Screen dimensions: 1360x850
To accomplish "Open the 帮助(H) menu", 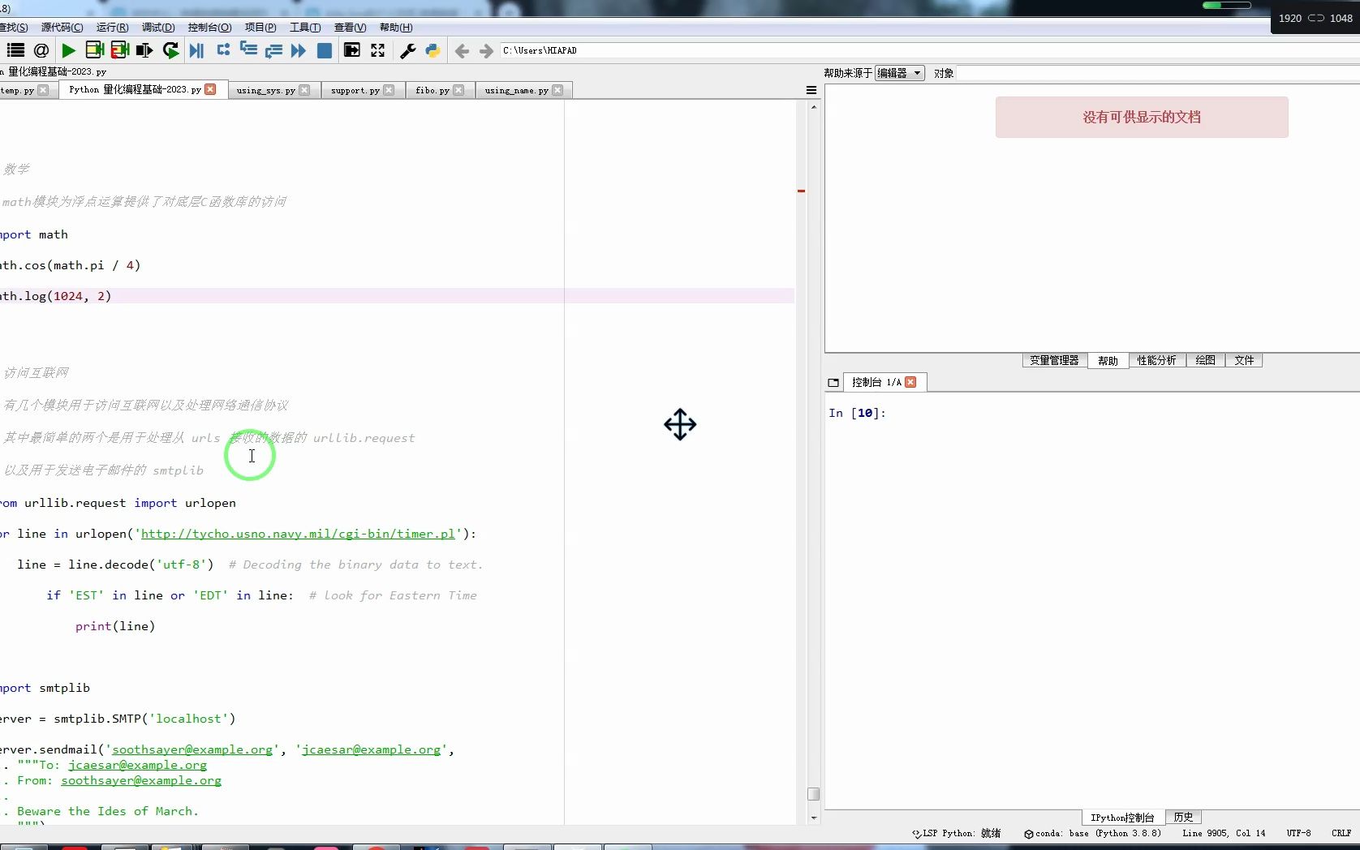I will click(396, 28).
